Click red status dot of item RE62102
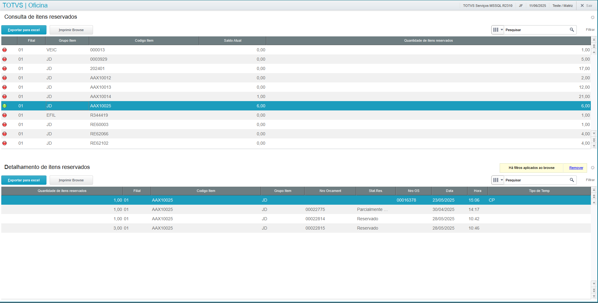This screenshot has width=598, height=303. [x=4, y=143]
